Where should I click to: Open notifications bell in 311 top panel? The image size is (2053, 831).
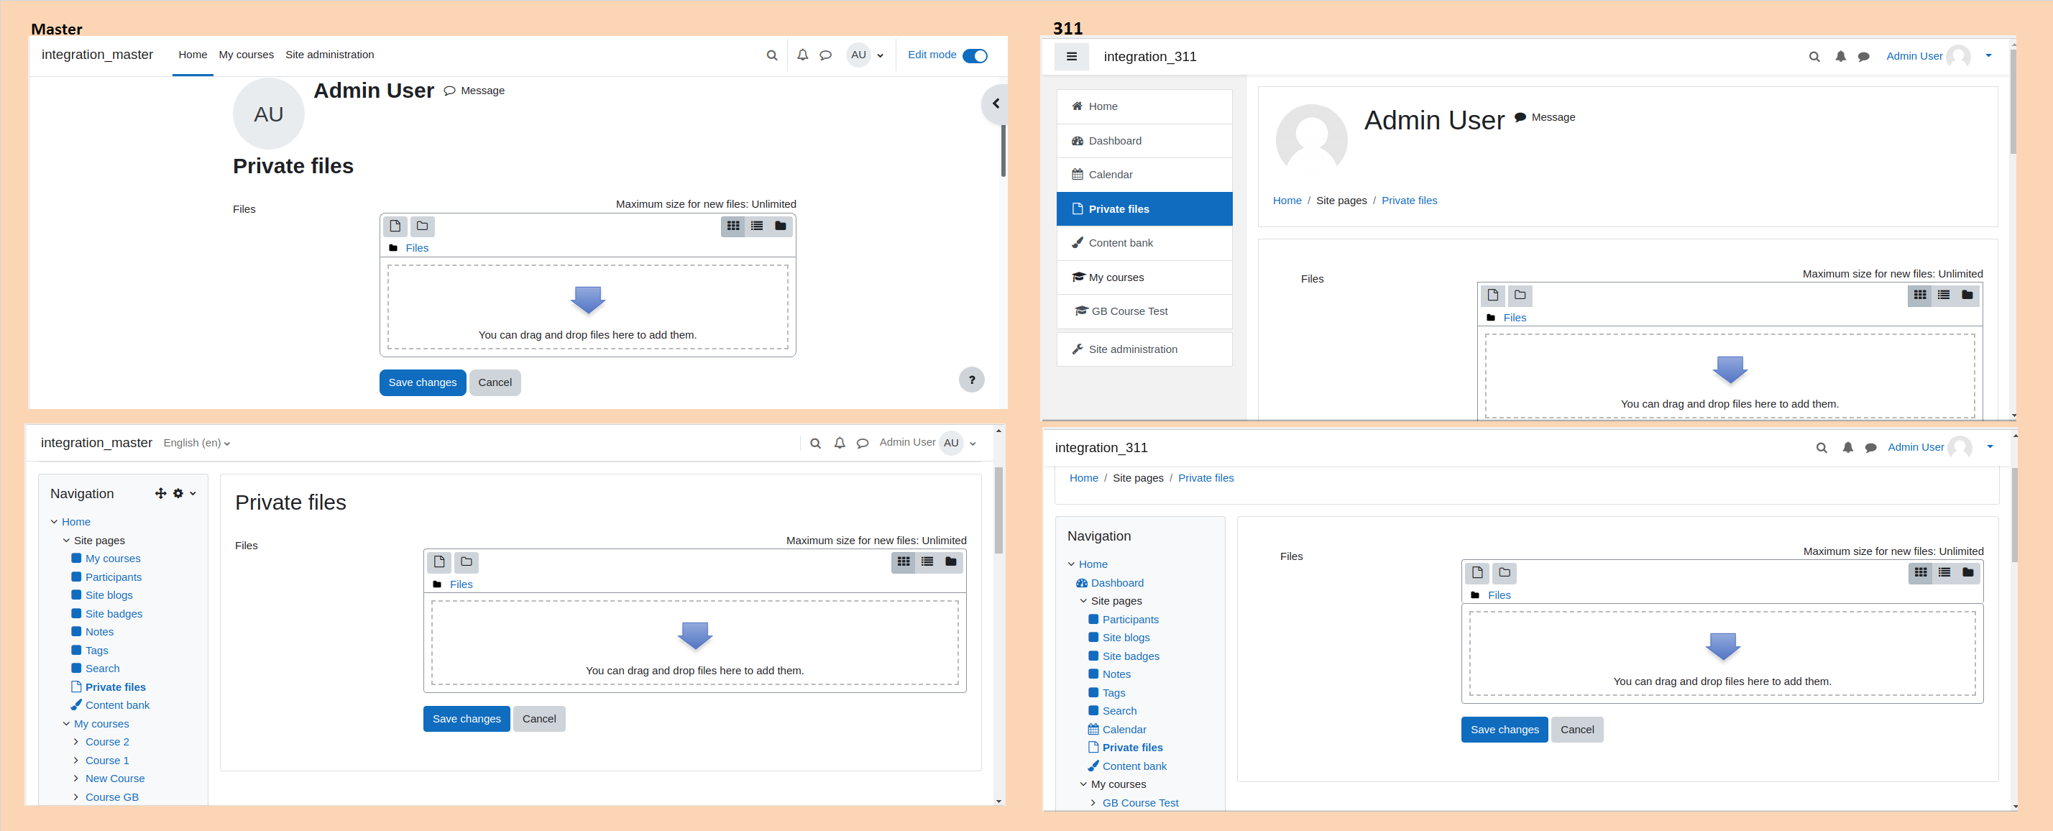(x=1840, y=57)
